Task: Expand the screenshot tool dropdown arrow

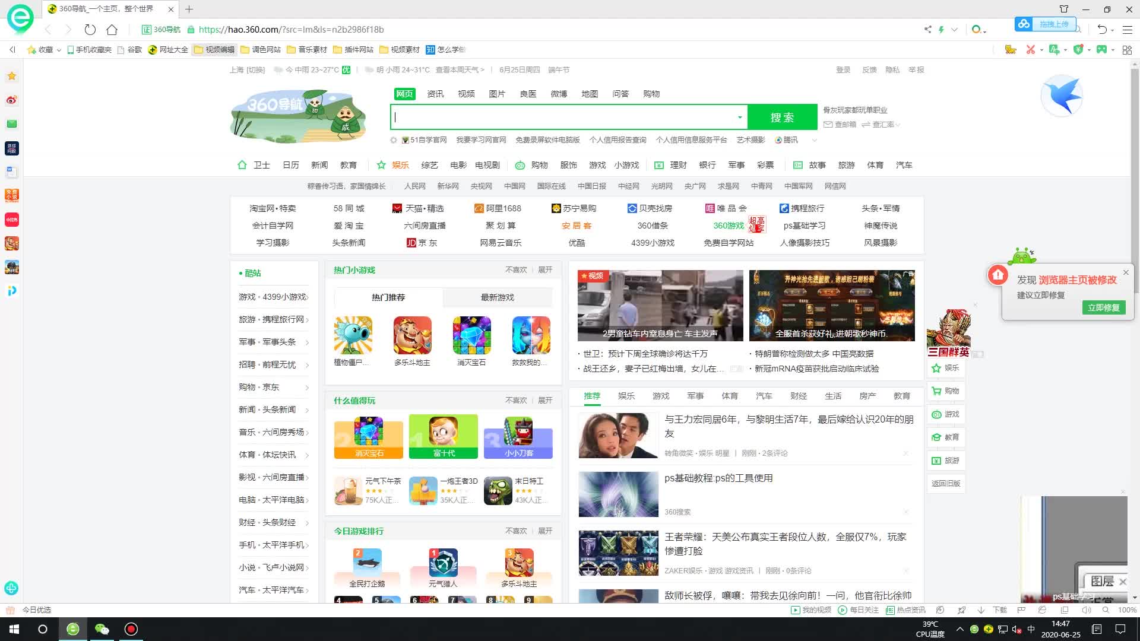Action: tap(1041, 50)
